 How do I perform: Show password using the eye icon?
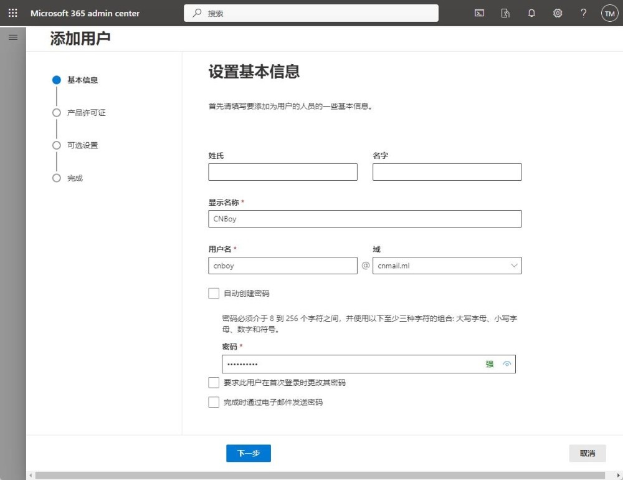coord(507,364)
